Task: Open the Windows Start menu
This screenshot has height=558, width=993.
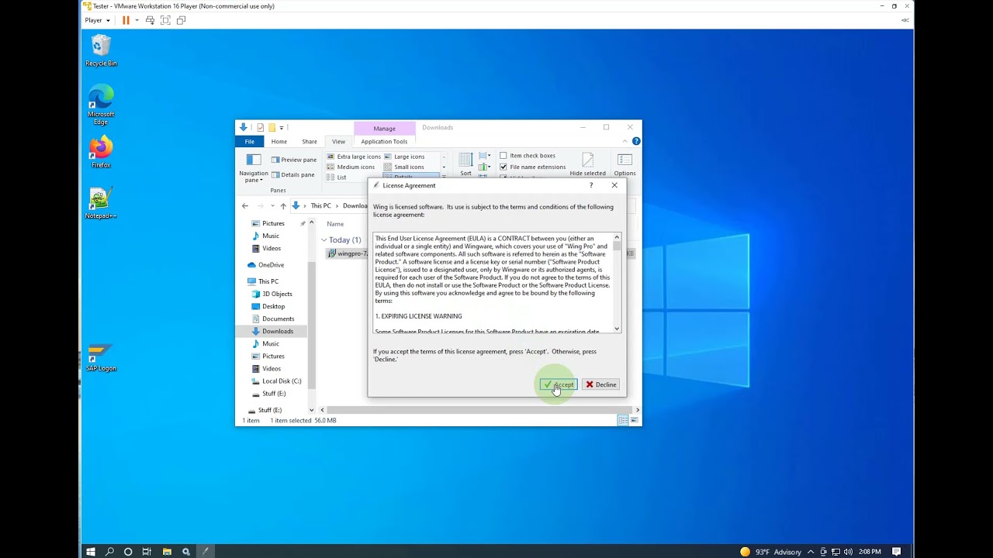Action: [91, 552]
